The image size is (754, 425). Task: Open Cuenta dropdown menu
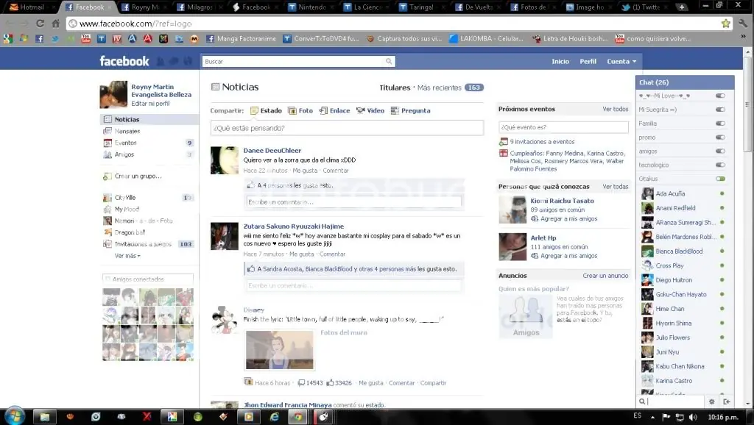tap(621, 62)
